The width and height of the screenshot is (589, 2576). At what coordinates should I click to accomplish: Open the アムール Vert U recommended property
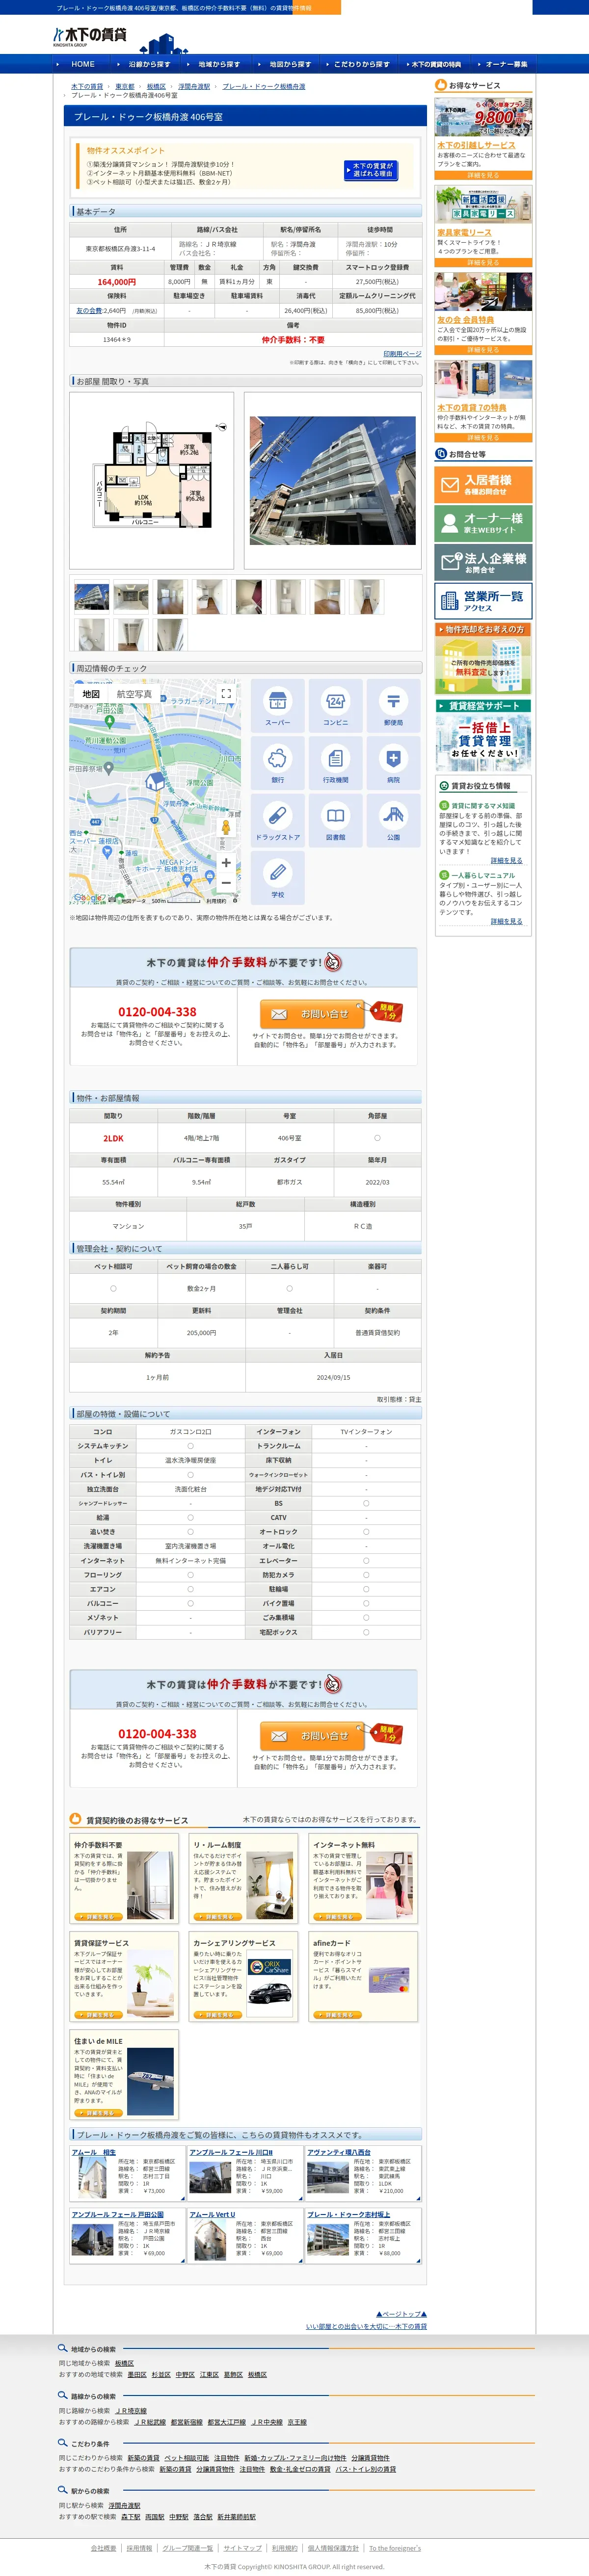tap(212, 2213)
